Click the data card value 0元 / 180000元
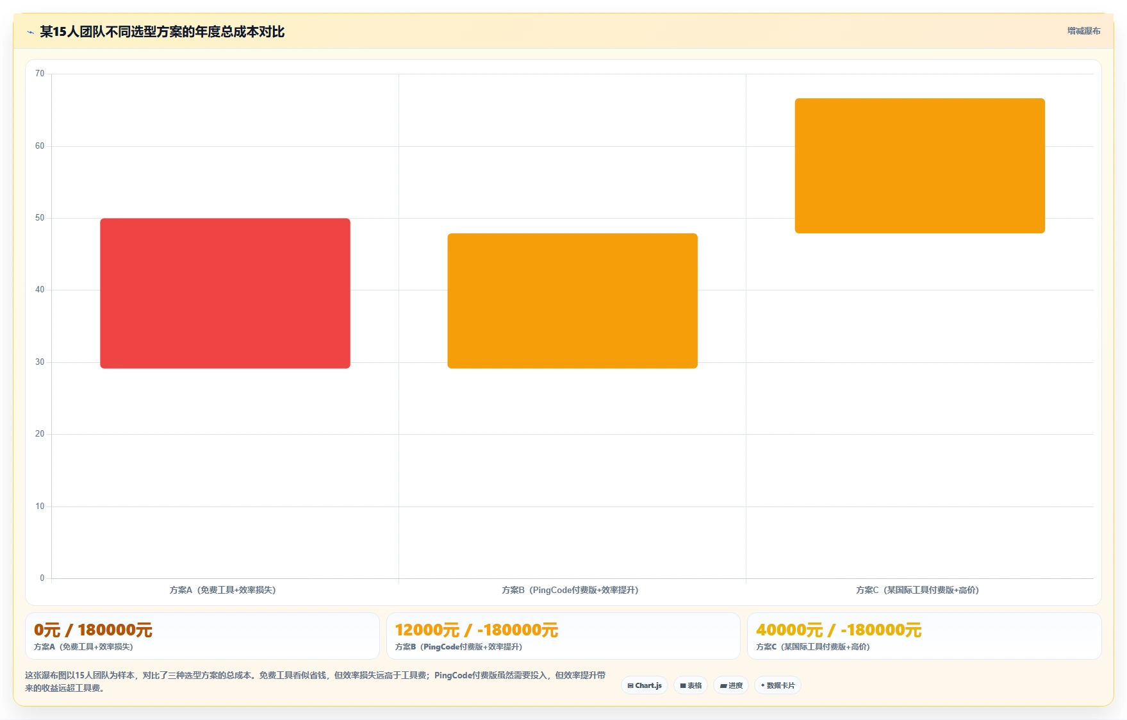1127x720 pixels. 93,630
